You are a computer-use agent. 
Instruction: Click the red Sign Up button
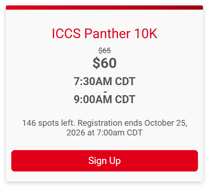105,161
